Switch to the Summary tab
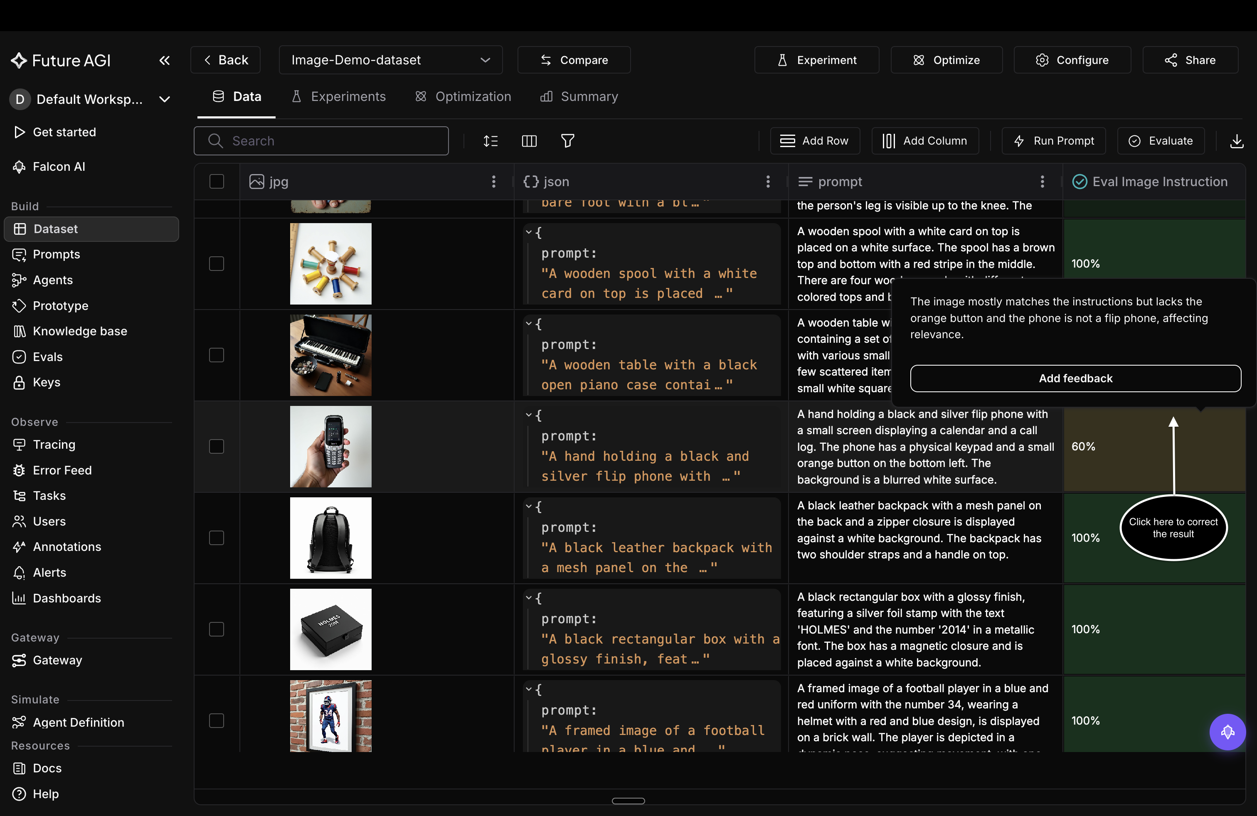Image resolution: width=1257 pixels, height=816 pixels. click(x=579, y=96)
